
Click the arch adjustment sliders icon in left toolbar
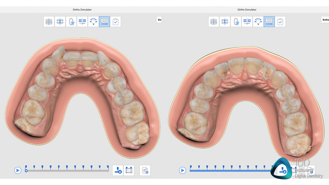[x=82, y=22]
